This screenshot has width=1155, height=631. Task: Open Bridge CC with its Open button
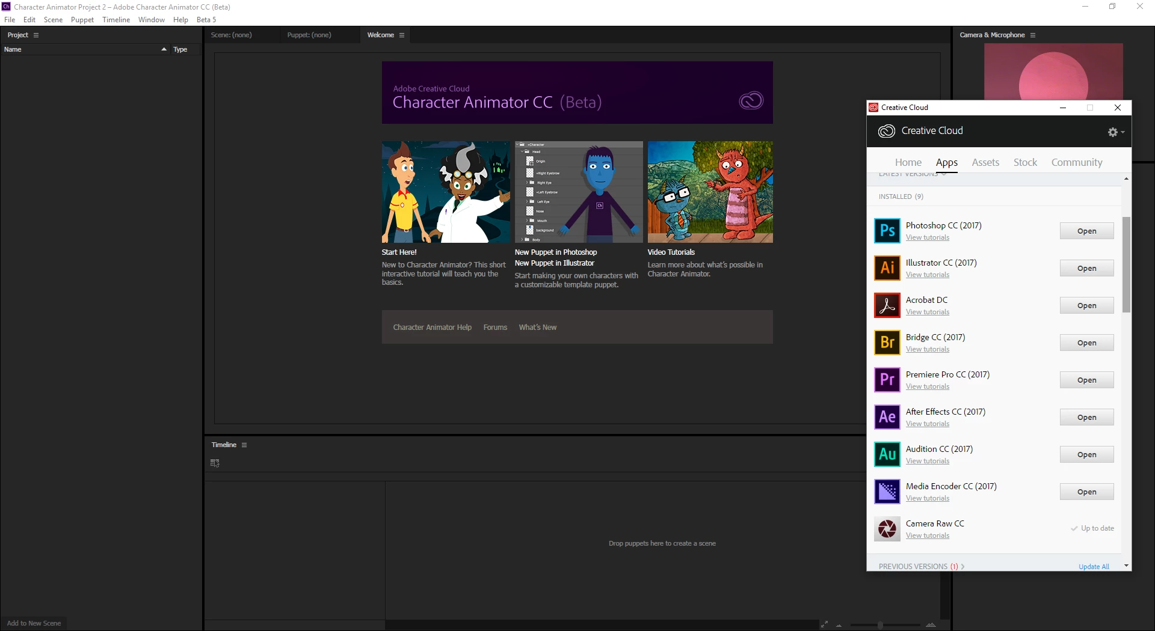pyautogui.click(x=1086, y=343)
